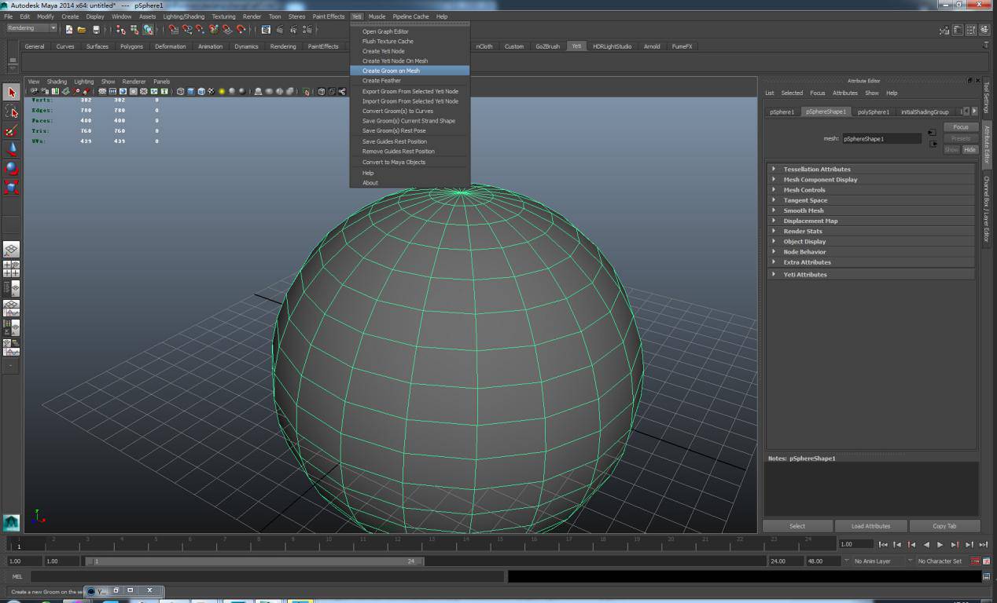Toggle the auto keyframe button

coord(975,561)
